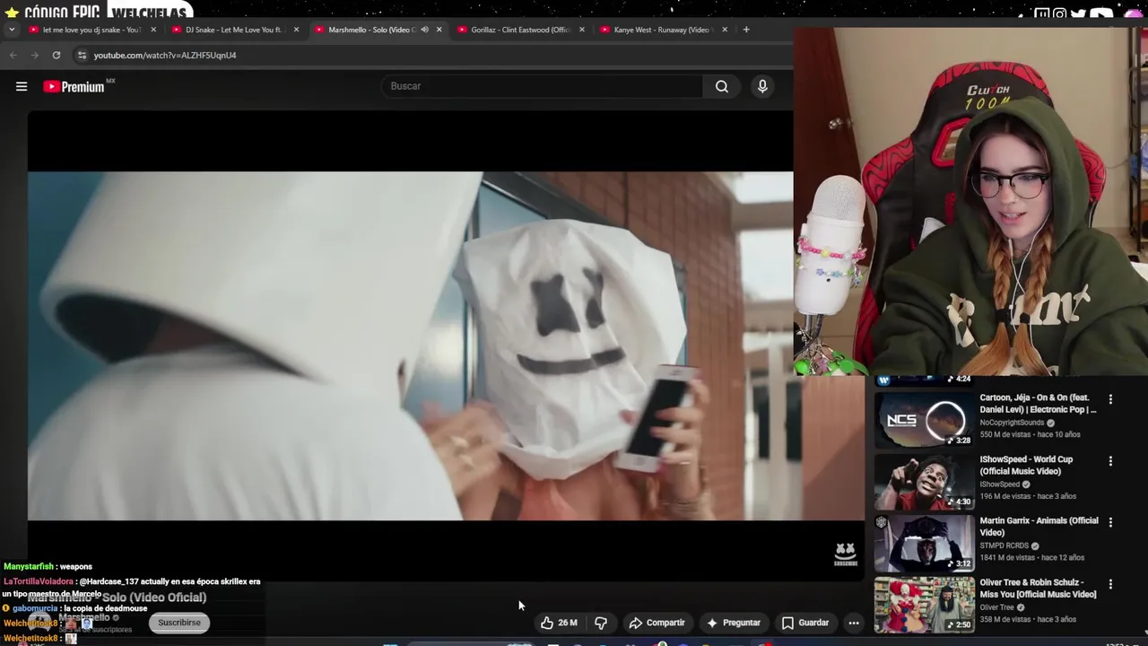The image size is (1148, 646).
Task: Dislike the video with thumbs-down
Action: click(x=601, y=623)
